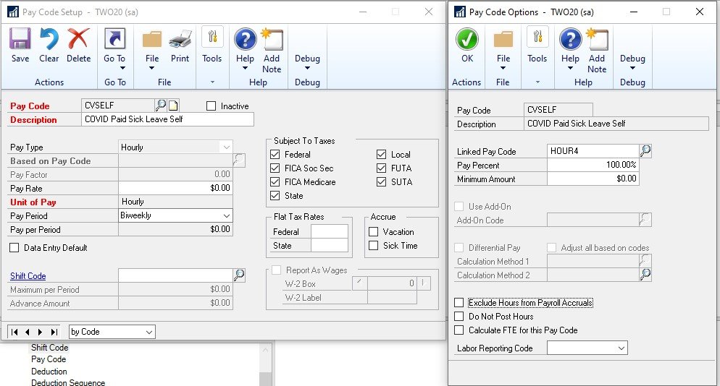Click the Pay Rate field

175,188
